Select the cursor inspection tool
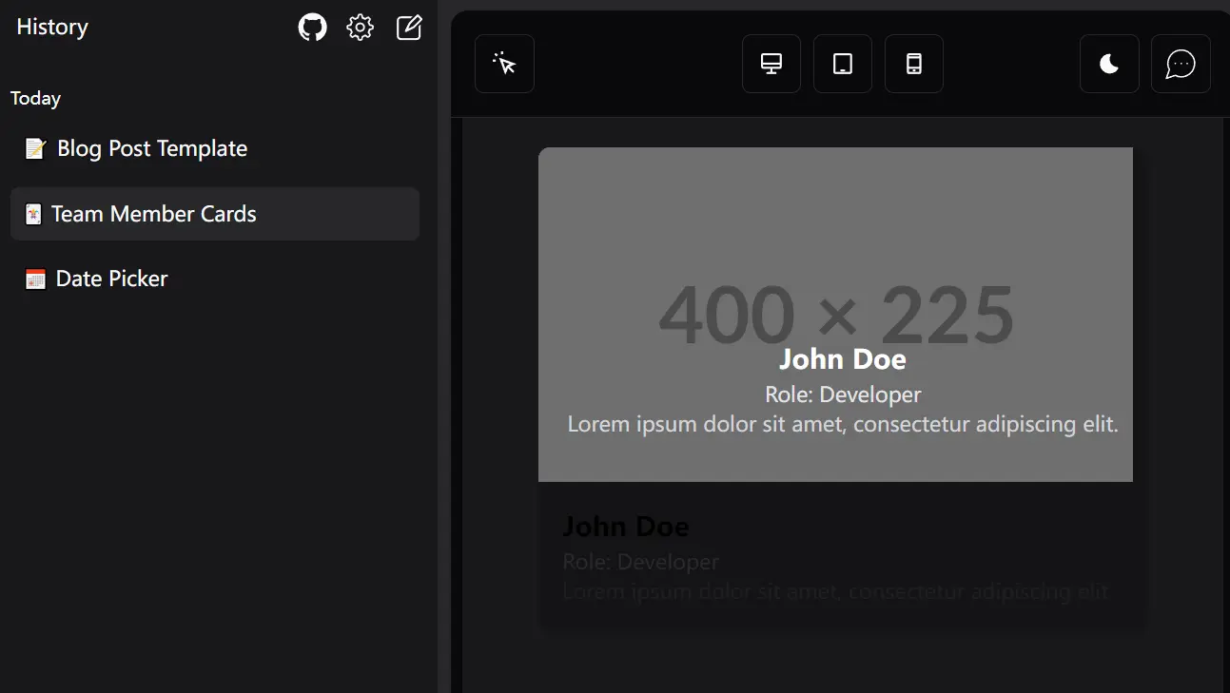 [x=504, y=64]
